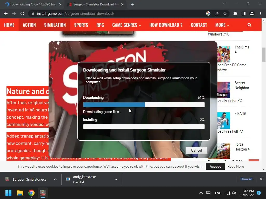View site info via padlock icon
The image size is (266, 199).
pyautogui.click(x=33, y=13)
